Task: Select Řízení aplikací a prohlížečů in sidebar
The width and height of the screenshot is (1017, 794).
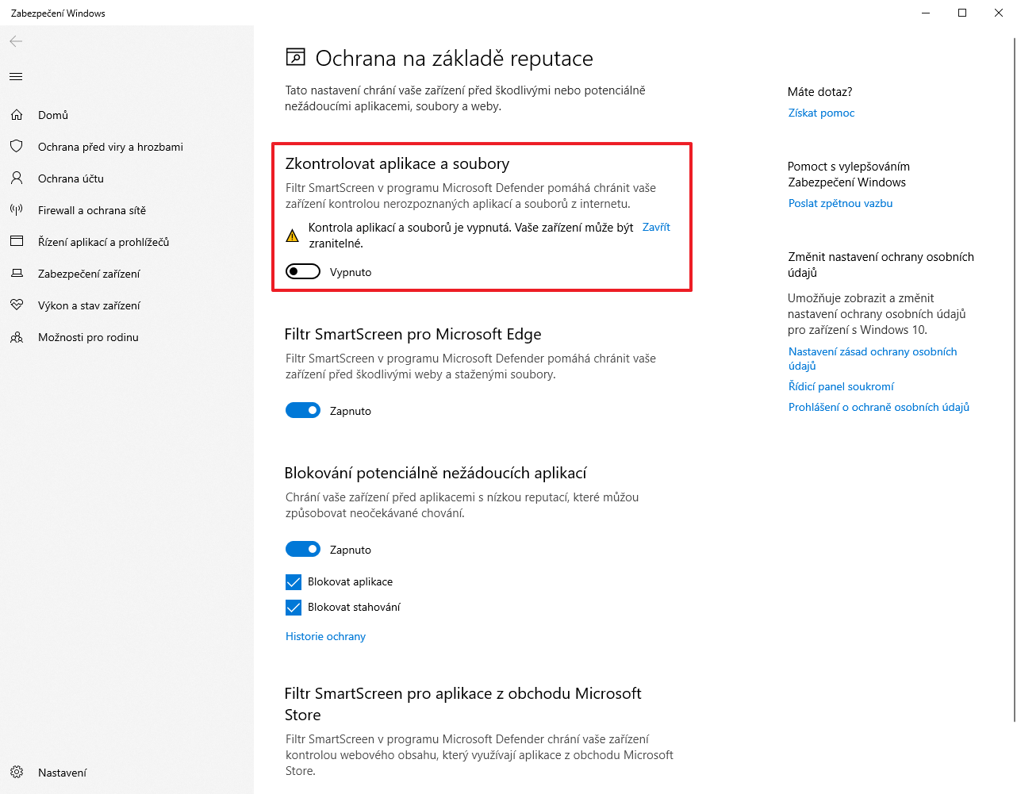Action: pyautogui.click(x=16, y=242)
